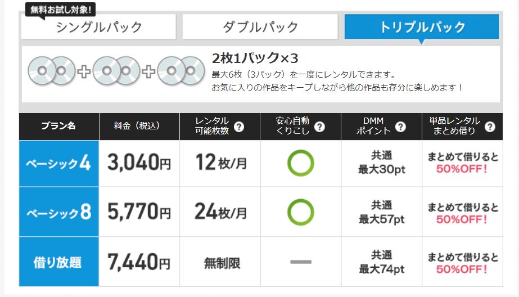Choose the 借り放題 plan
519x297 pixels.
[x=59, y=262]
